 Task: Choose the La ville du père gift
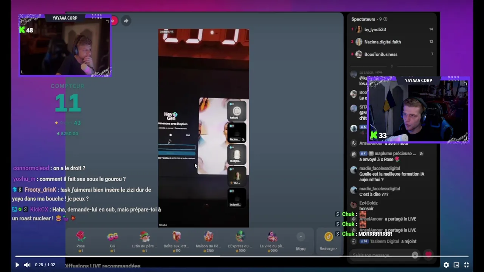point(272,241)
